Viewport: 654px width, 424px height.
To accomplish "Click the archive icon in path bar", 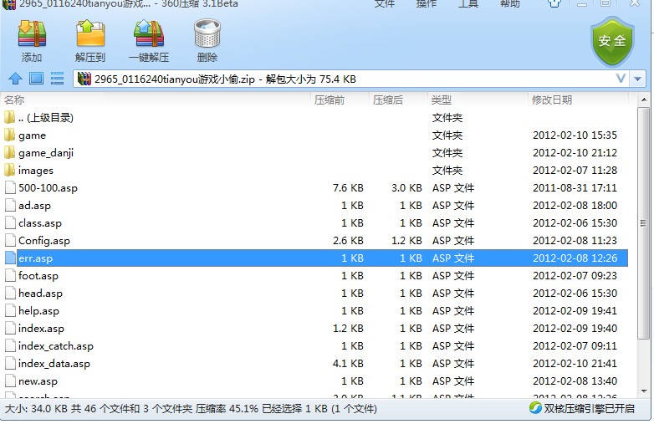I will click(84, 79).
